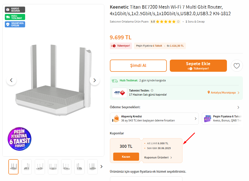This screenshot has width=249, height=181.
Task: Click the Hızlı Teslimat green badge
Action: point(15,17)
